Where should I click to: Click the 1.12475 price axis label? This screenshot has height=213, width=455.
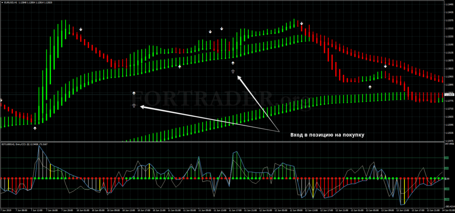(449, 141)
